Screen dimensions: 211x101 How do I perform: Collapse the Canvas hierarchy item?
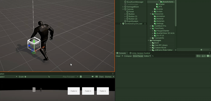tap(123, 9)
